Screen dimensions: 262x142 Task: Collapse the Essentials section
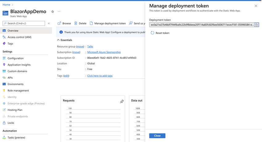[65, 40]
